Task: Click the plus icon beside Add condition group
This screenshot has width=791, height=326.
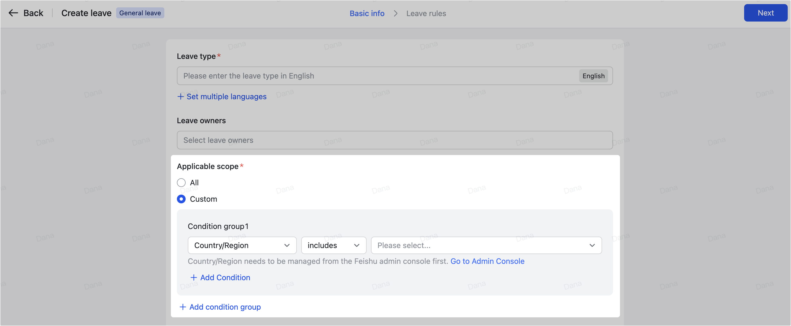Action: tap(183, 307)
